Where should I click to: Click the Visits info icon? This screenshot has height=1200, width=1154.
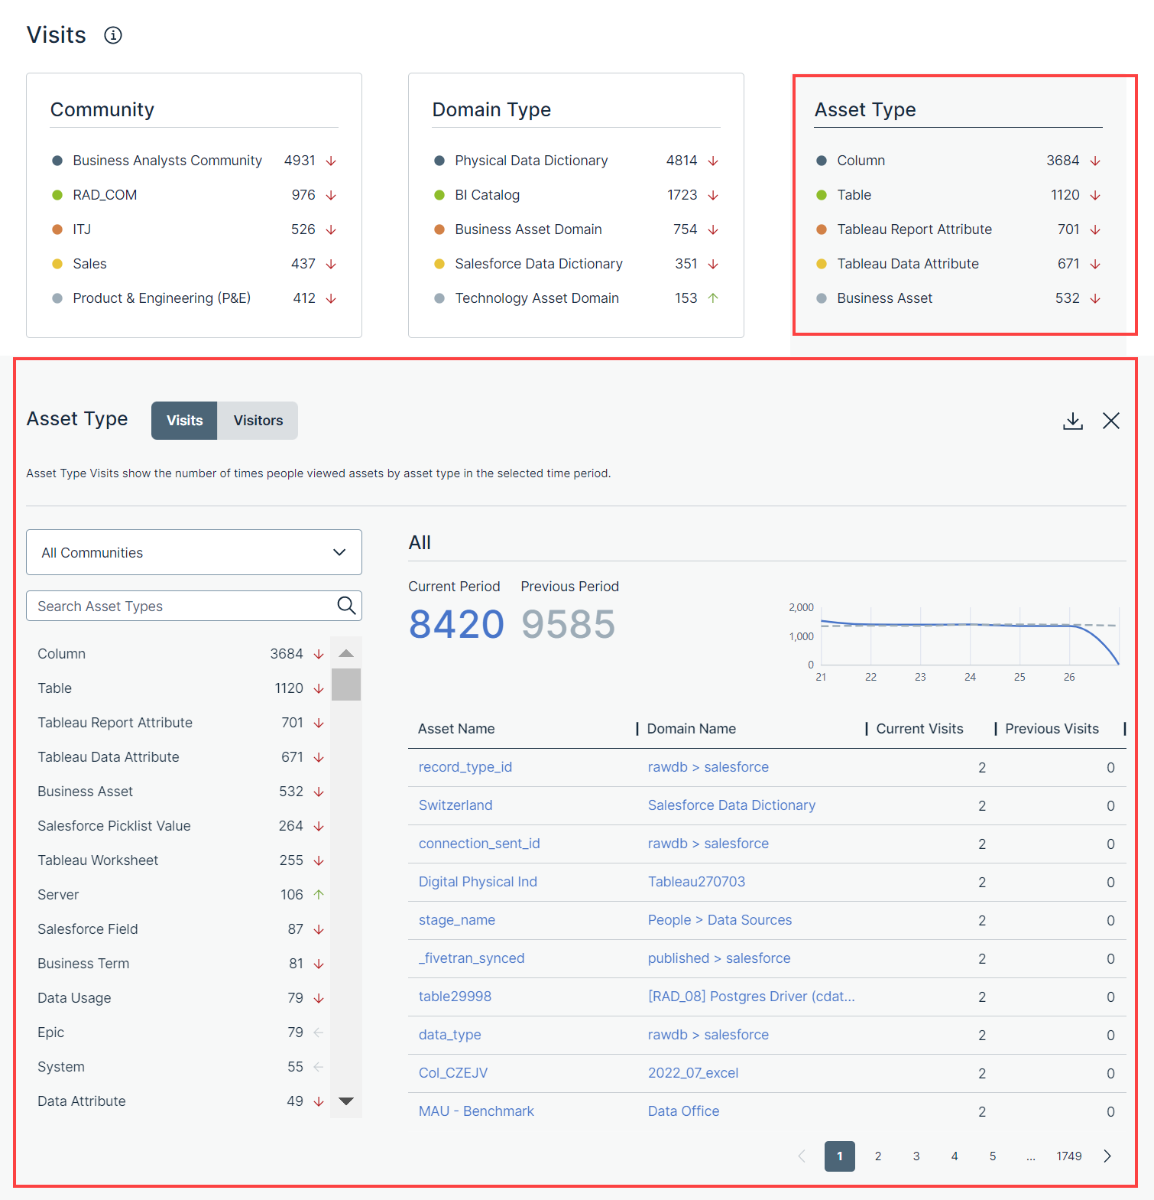click(113, 35)
